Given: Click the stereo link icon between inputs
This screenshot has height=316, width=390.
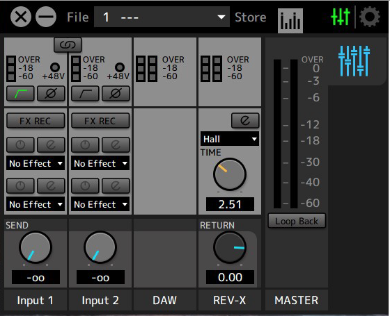Looking at the screenshot, I should pyautogui.click(x=68, y=45).
